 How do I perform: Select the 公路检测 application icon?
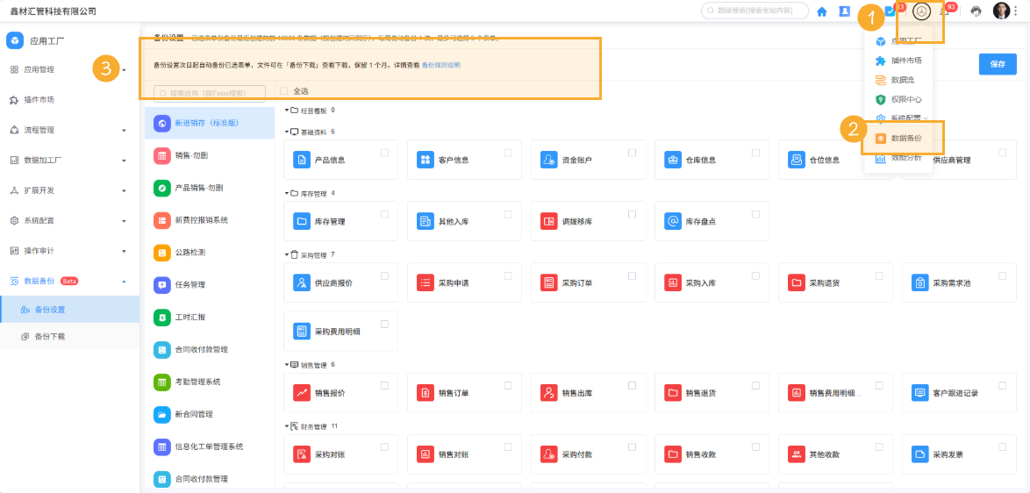[161, 252]
